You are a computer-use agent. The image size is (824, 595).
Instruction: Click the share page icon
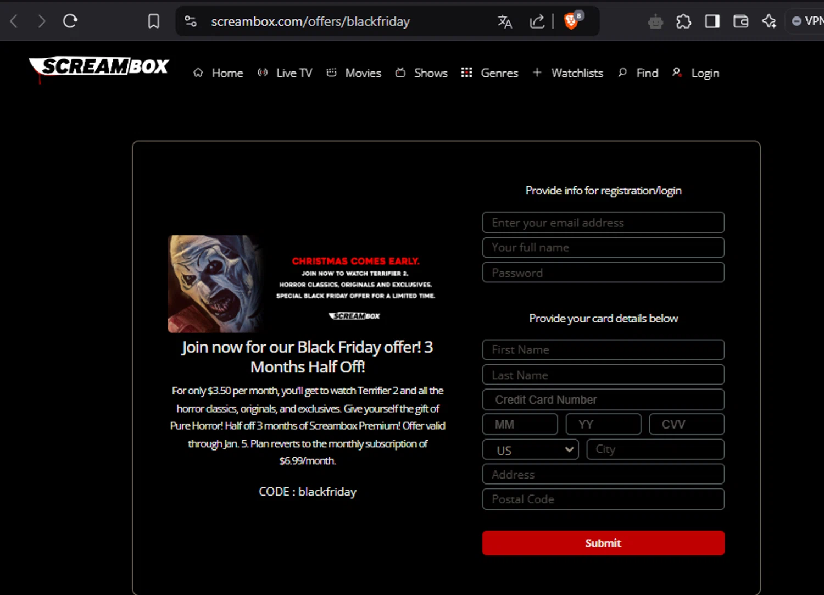[537, 21]
